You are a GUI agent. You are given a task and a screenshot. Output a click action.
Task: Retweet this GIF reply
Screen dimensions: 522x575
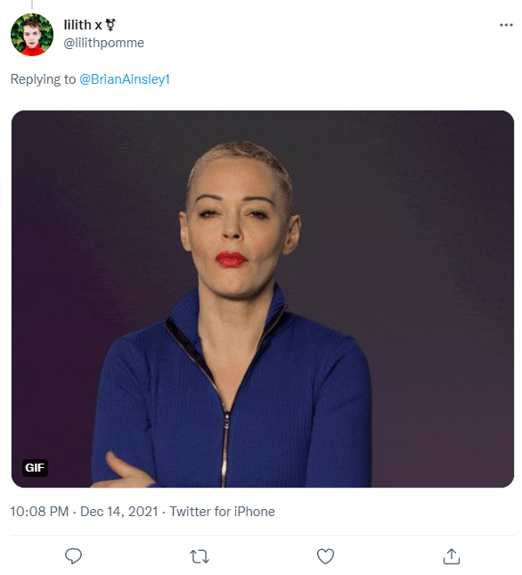(x=200, y=556)
